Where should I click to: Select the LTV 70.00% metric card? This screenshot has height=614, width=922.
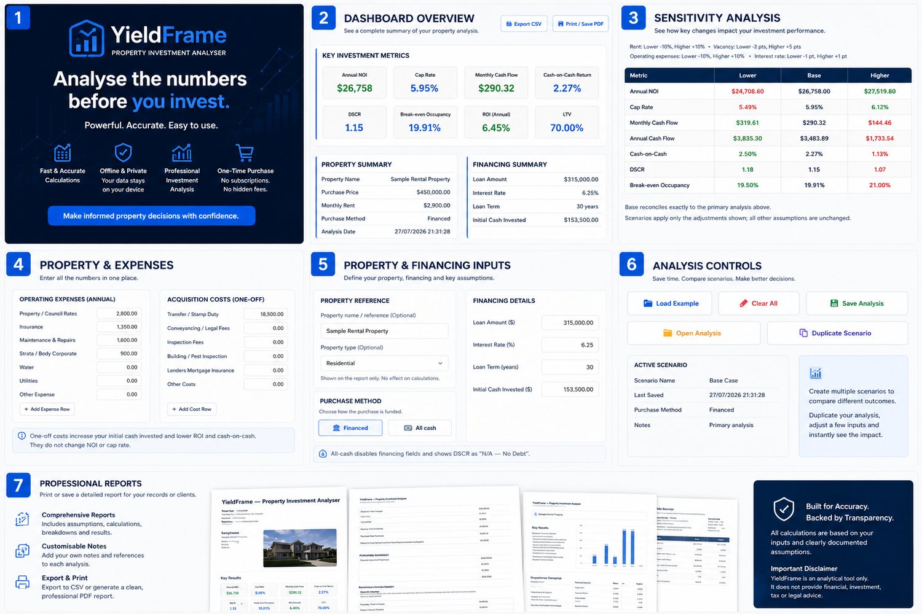click(567, 122)
